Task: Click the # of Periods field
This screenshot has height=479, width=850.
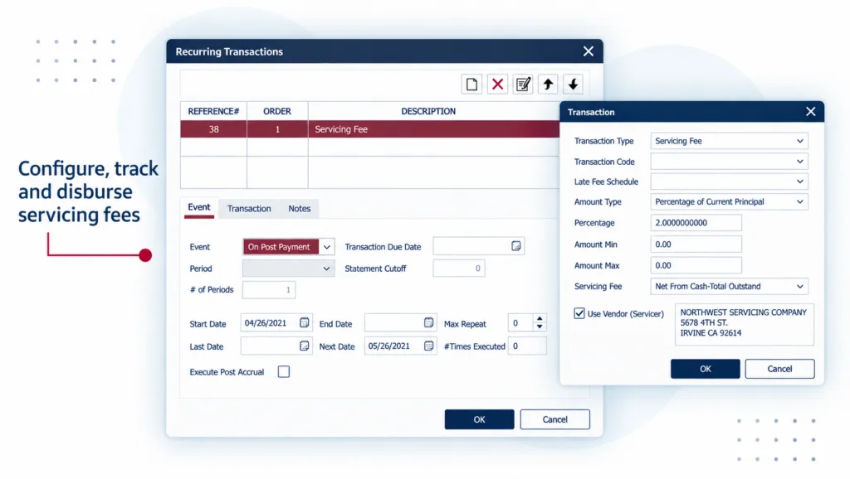Action: tap(269, 289)
